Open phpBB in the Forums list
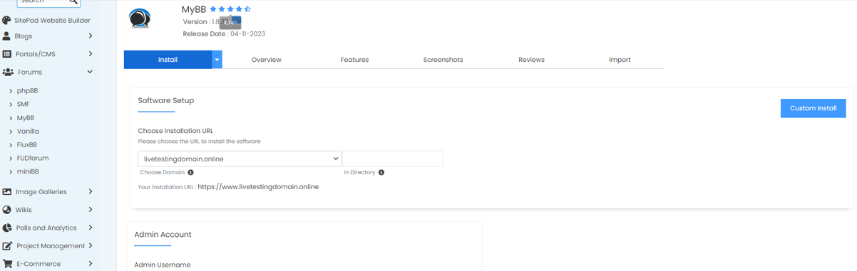857x271 pixels. click(27, 91)
